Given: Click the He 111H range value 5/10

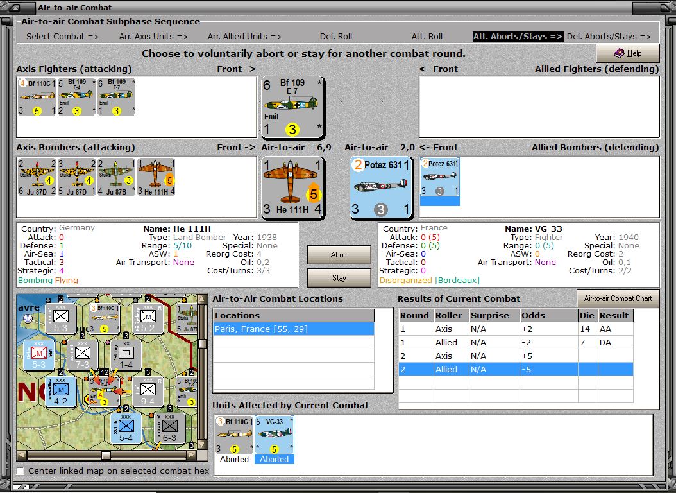Looking at the screenshot, I should coord(182,245).
